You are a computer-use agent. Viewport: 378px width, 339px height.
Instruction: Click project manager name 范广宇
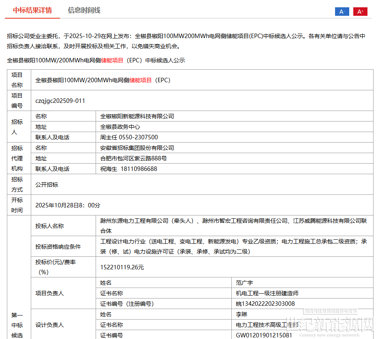[244, 283]
